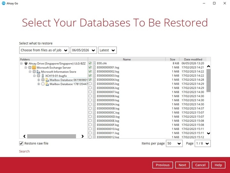Click the Ahsay Drive destination icon
This screenshot has height=173, width=230.
(x=26, y=64)
